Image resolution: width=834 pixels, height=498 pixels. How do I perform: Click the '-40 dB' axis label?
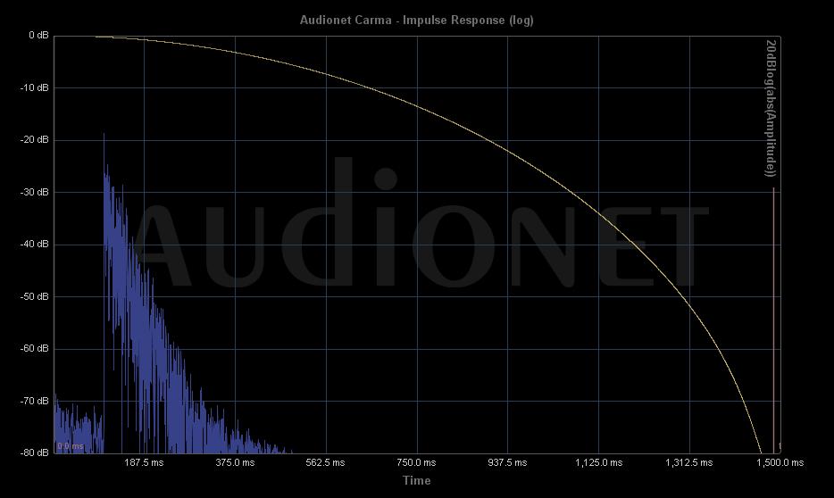coord(34,244)
